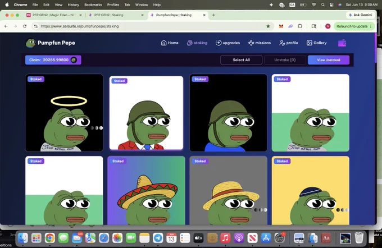Viewport: 382px width, 248px height.
Task: Open Finder from the Dock
Action: pos(23,238)
